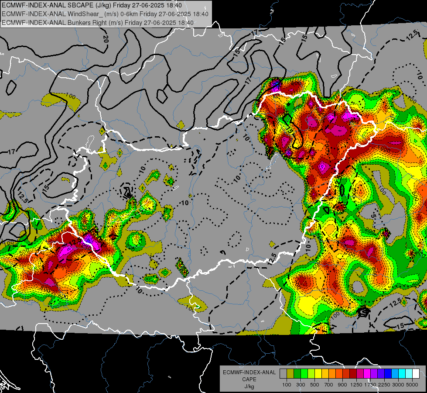Click the legend value 100
Image resolution: width=427 pixels, height=393 pixels.
click(287, 385)
